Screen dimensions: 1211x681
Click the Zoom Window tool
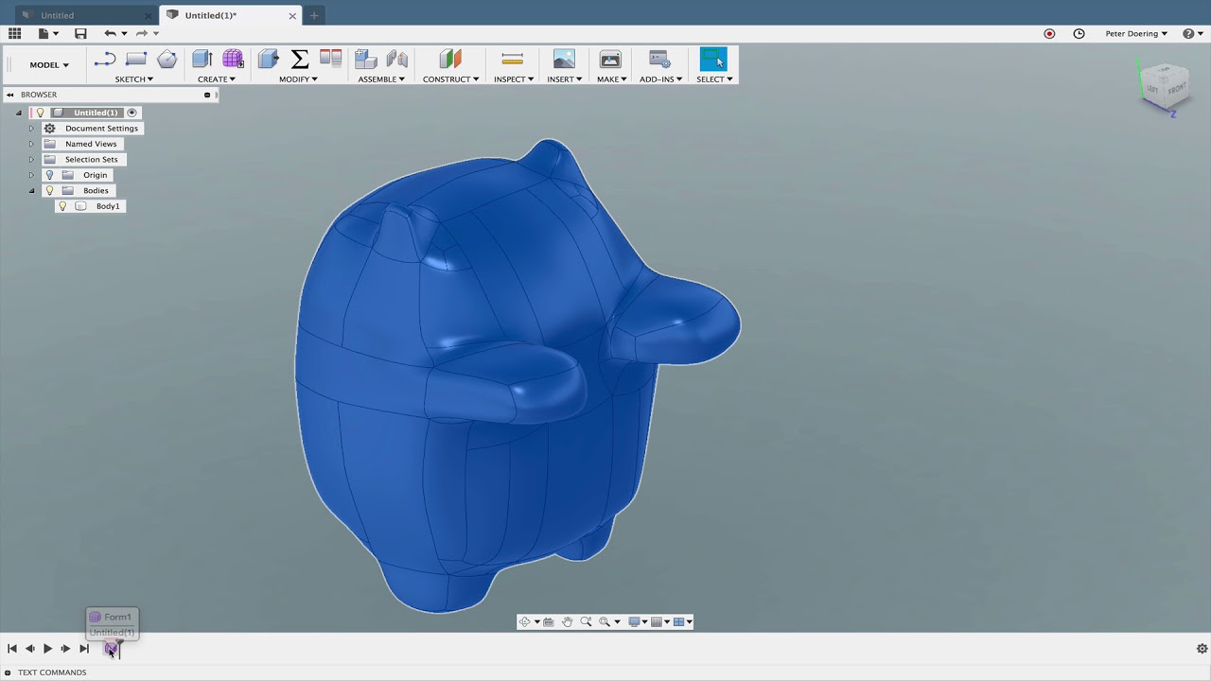pyautogui.click(x=605, y=621)
